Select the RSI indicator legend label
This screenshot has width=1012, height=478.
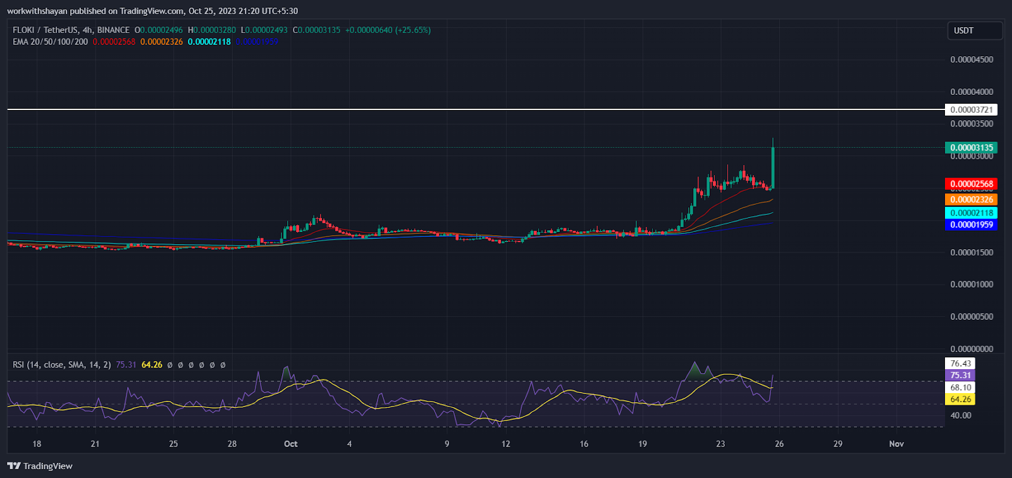[x=61, y=365]
